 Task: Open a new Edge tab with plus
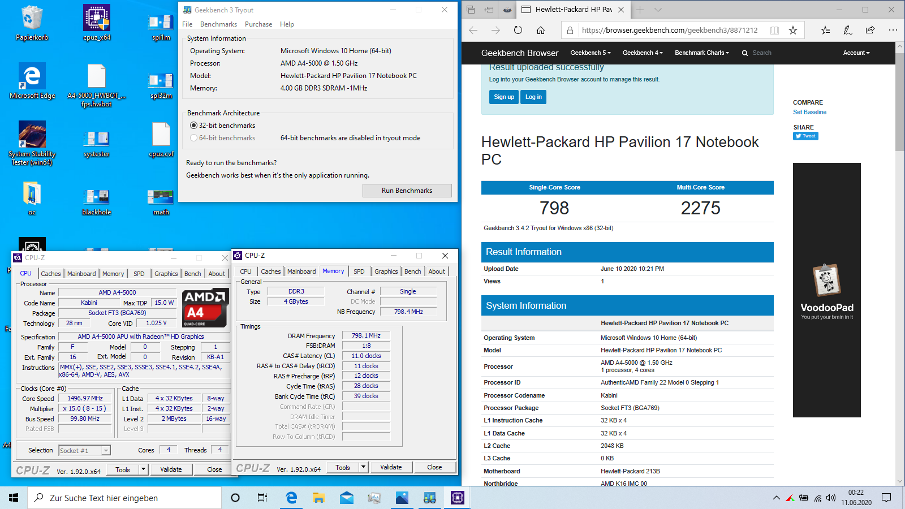coord(640,10)
